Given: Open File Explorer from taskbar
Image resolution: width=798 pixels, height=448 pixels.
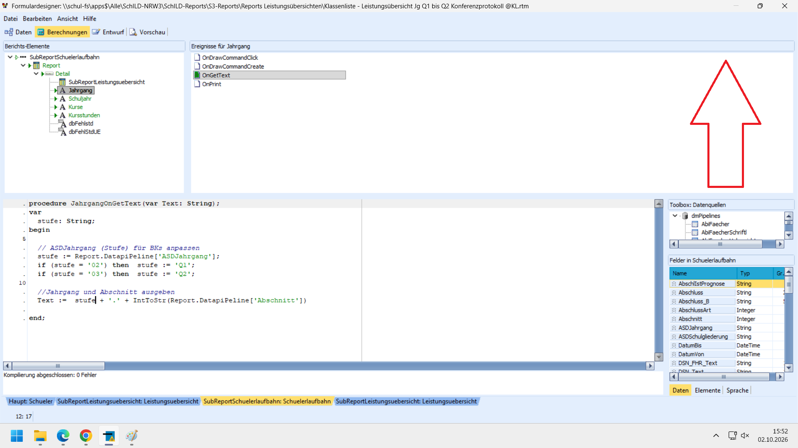Looking at the screenshot, I should pos(40,436).
